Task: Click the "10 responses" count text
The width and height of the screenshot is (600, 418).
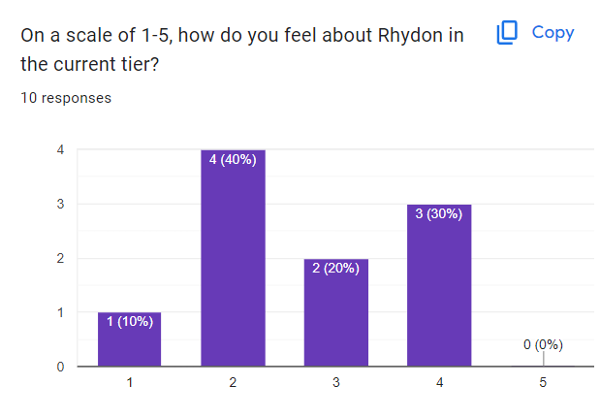Action: [x=65, y=98]
